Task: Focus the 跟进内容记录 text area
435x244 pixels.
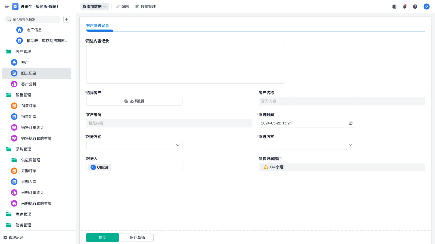Action: click(x=185, y=64)
